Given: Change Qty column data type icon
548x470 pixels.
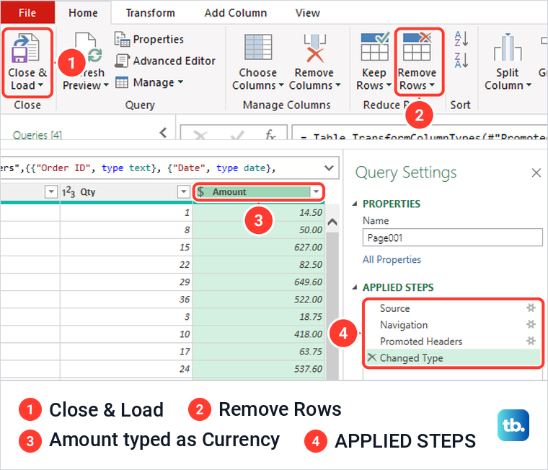Looking at the screenshot, I should (68, 192).
